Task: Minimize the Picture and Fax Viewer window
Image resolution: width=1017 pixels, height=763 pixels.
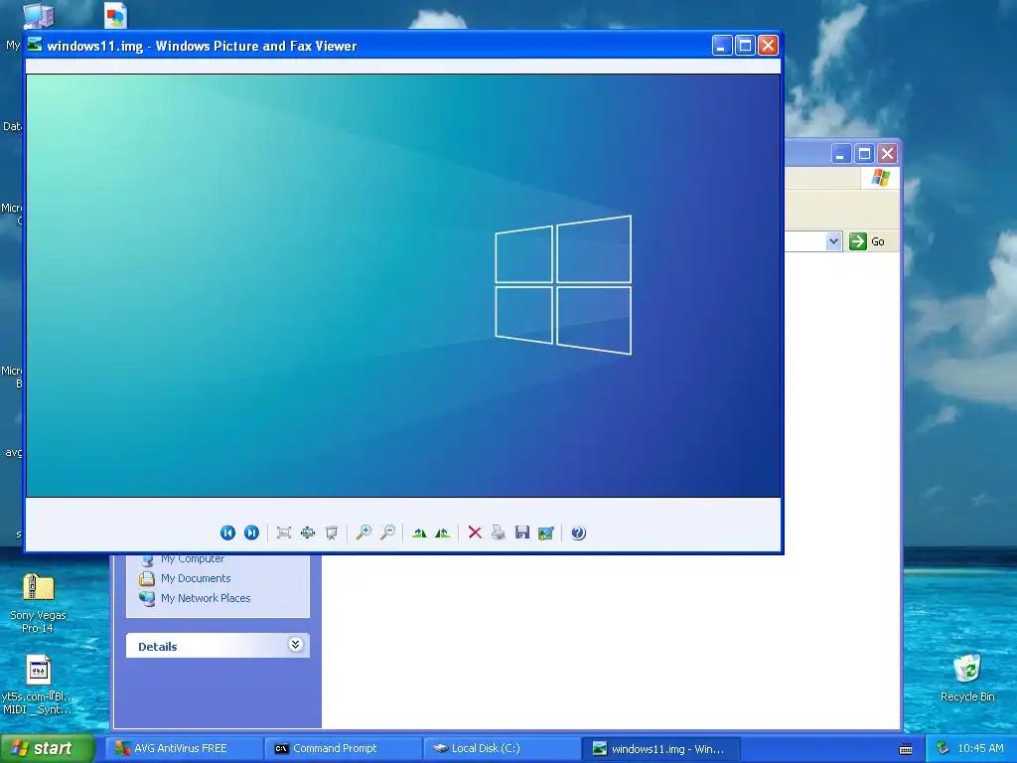Action: [722, 46]
